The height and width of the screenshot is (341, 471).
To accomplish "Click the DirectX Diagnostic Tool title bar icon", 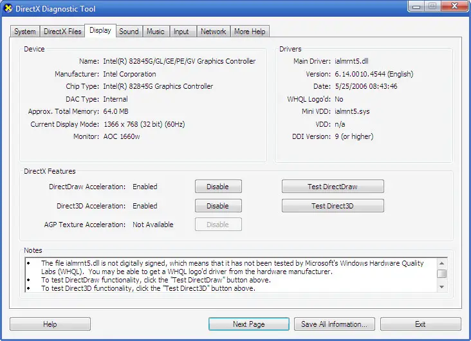I will tap(8, 8).
